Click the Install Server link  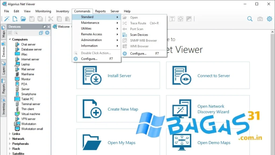[120, 76]
